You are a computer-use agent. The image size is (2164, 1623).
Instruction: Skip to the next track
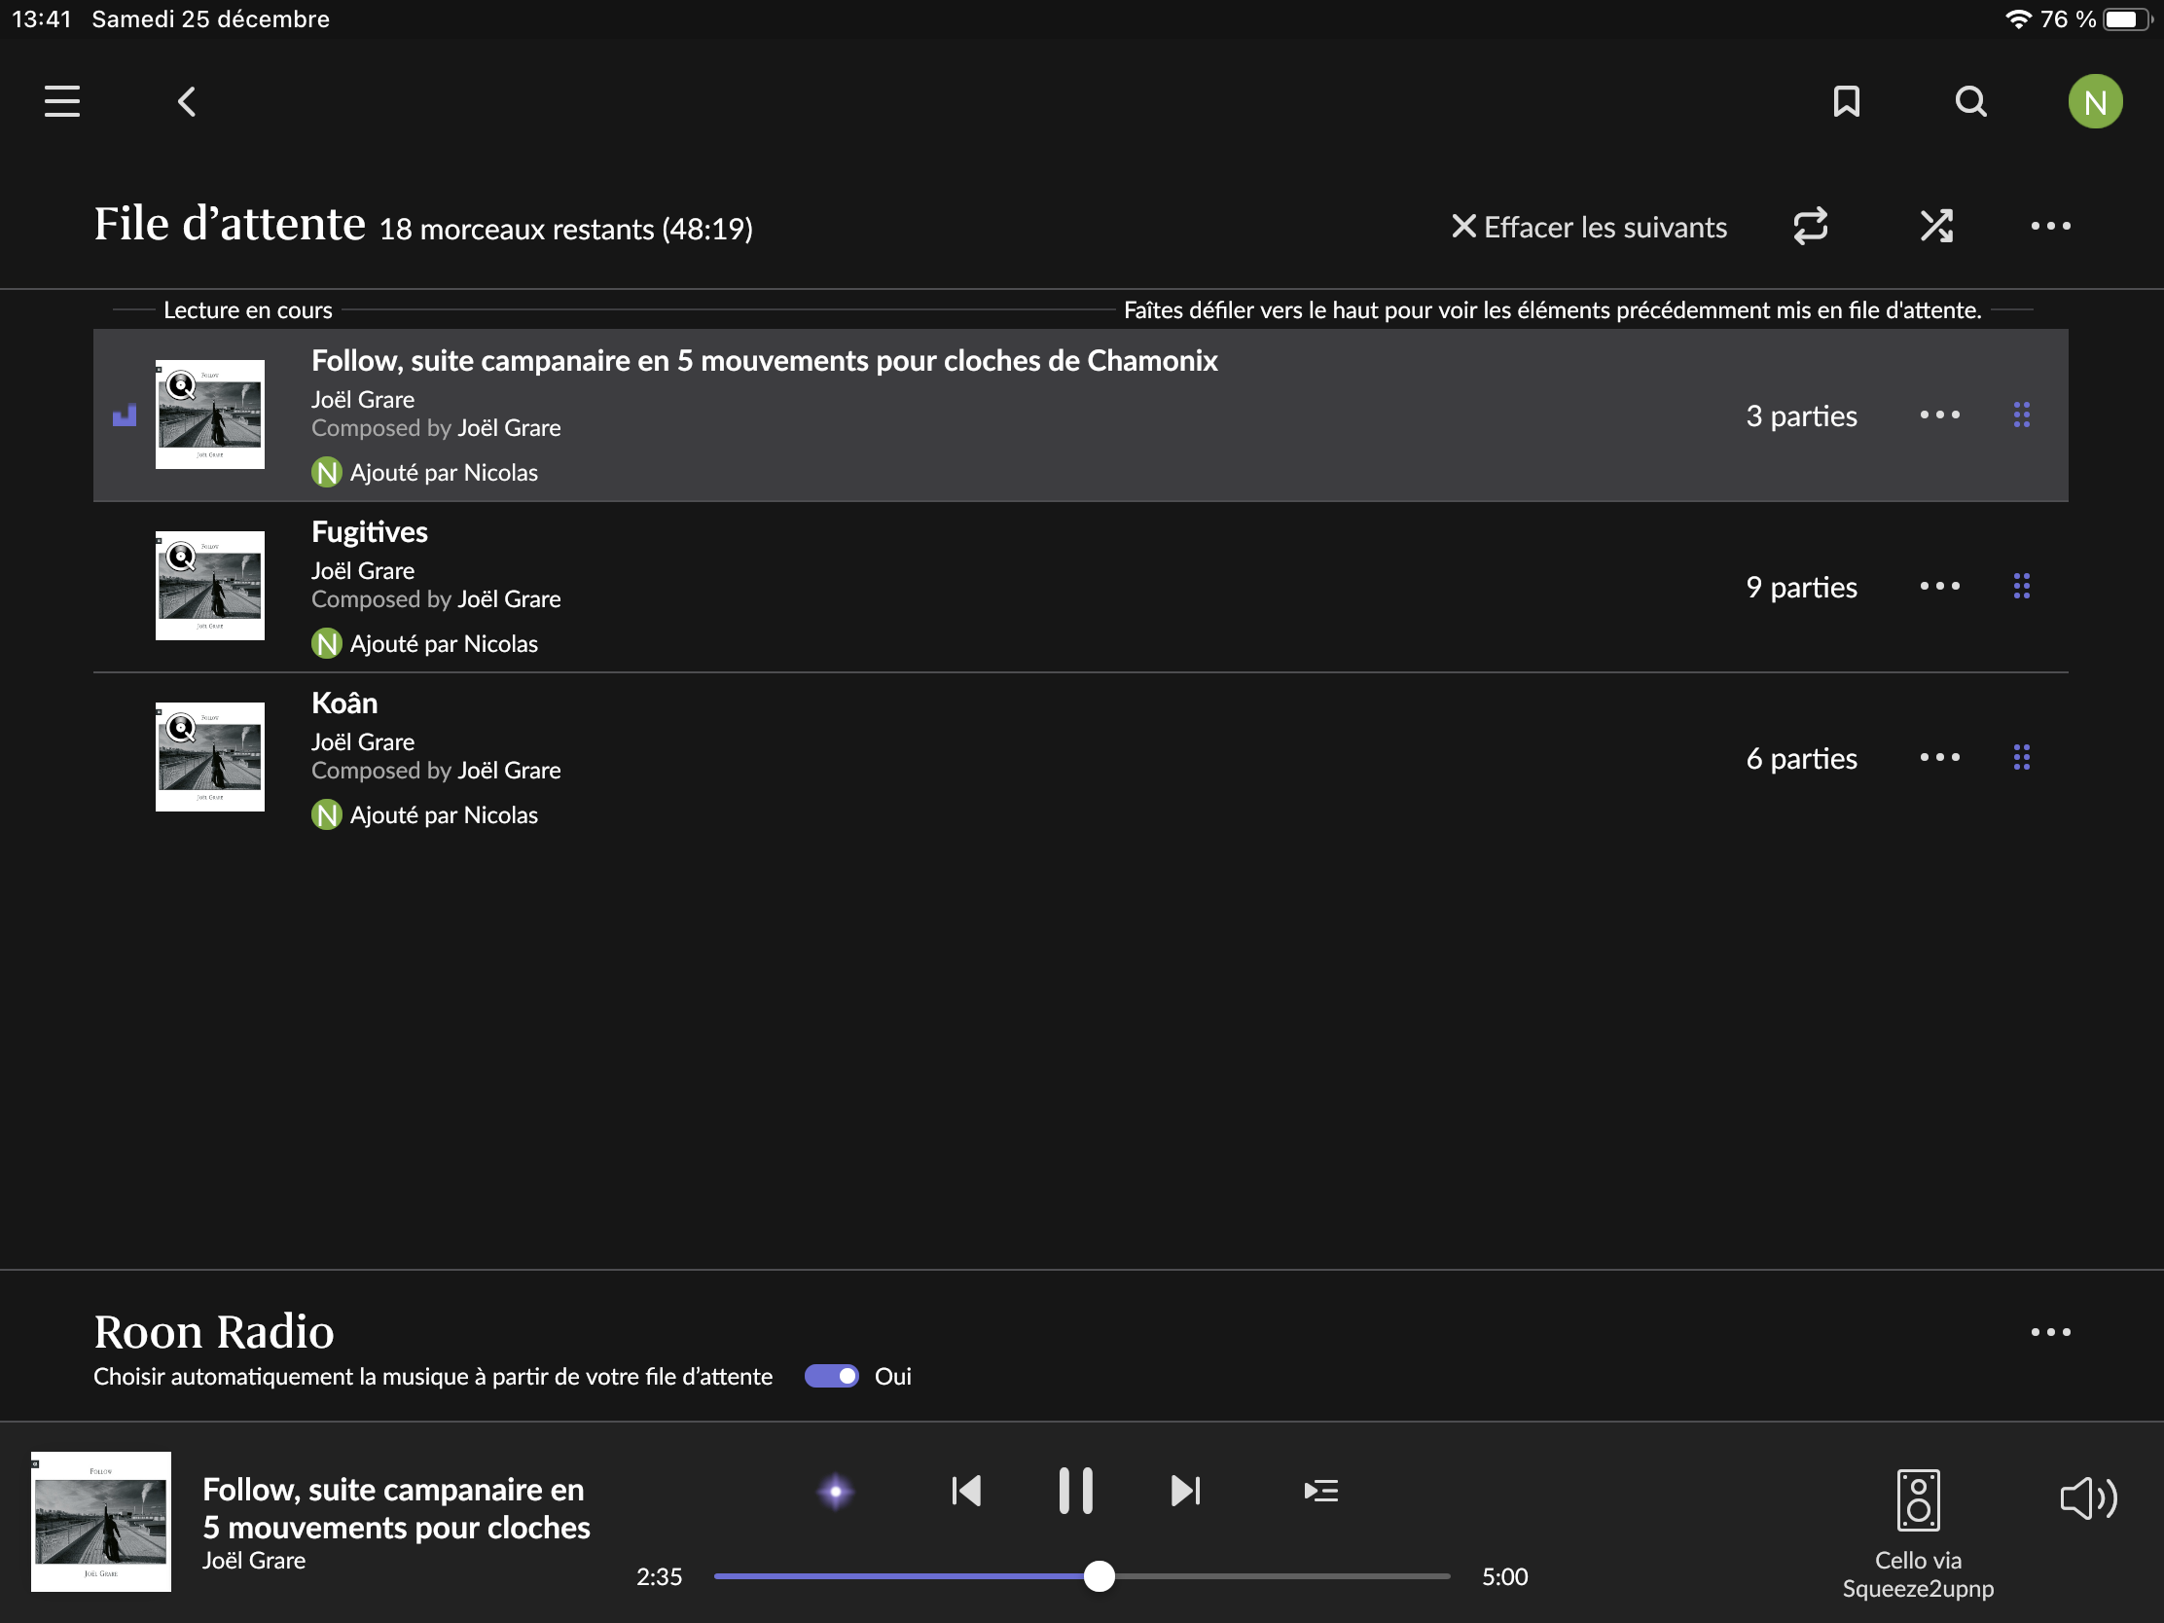[1185, 1491]
